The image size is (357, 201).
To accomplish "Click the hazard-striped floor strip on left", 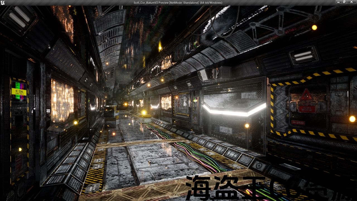I will coord(94,170).
